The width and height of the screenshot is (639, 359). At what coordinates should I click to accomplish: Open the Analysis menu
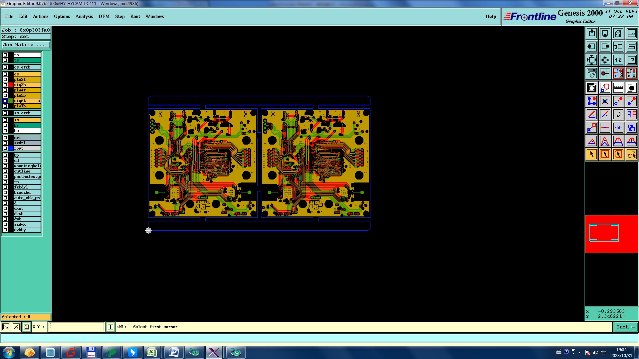tap(84, 16)
